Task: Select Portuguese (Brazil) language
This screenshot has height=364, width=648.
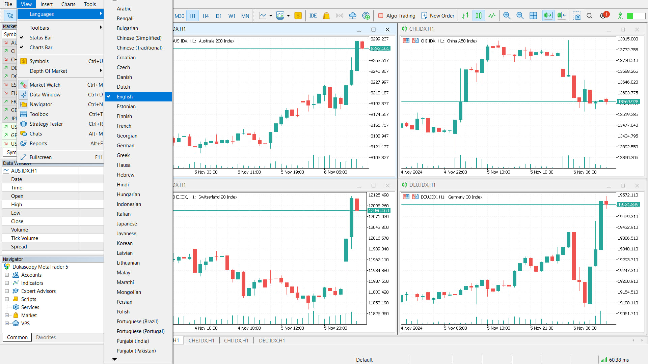Action: pos(138,322)
